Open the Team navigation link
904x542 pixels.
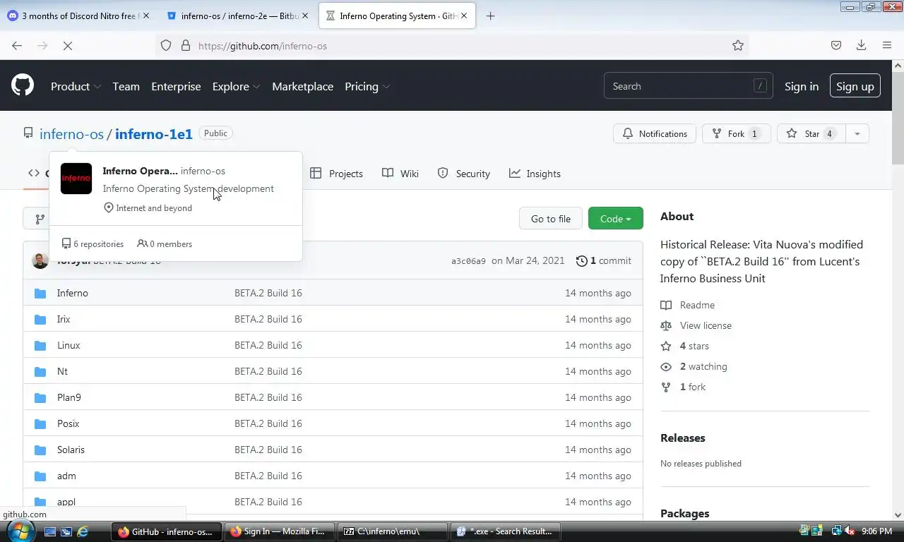(x=126, y=86)
